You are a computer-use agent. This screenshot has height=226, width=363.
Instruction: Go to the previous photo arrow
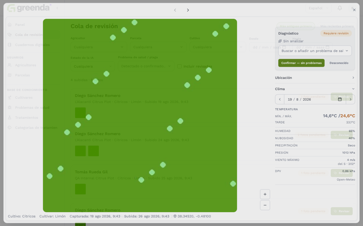175,10
